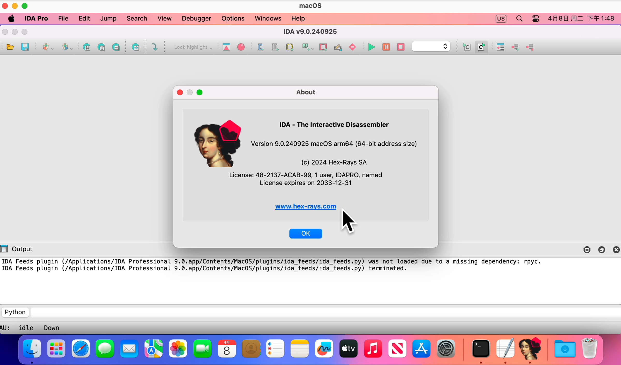
Task: Open the IDA Pro application menu
Action: tap(36, 18)
